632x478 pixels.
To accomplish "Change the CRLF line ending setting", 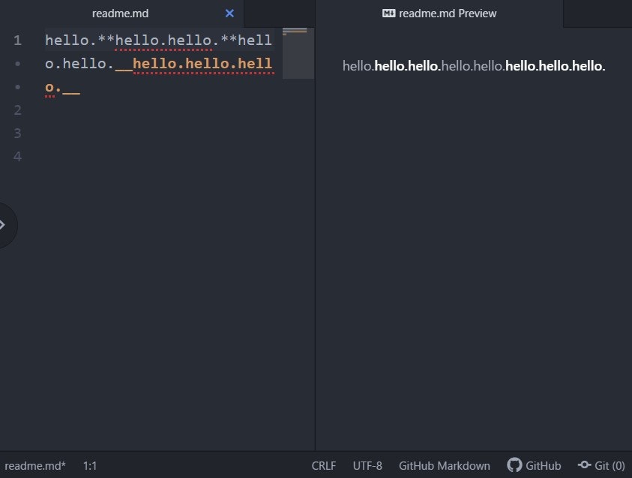I will pos(324,466).
